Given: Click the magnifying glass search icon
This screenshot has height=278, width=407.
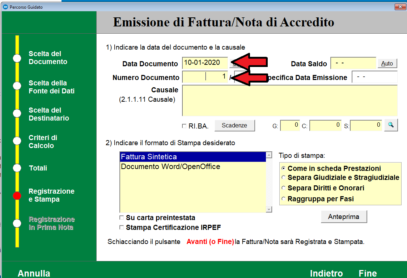Looking at the screenshot, I should [391, 125].
